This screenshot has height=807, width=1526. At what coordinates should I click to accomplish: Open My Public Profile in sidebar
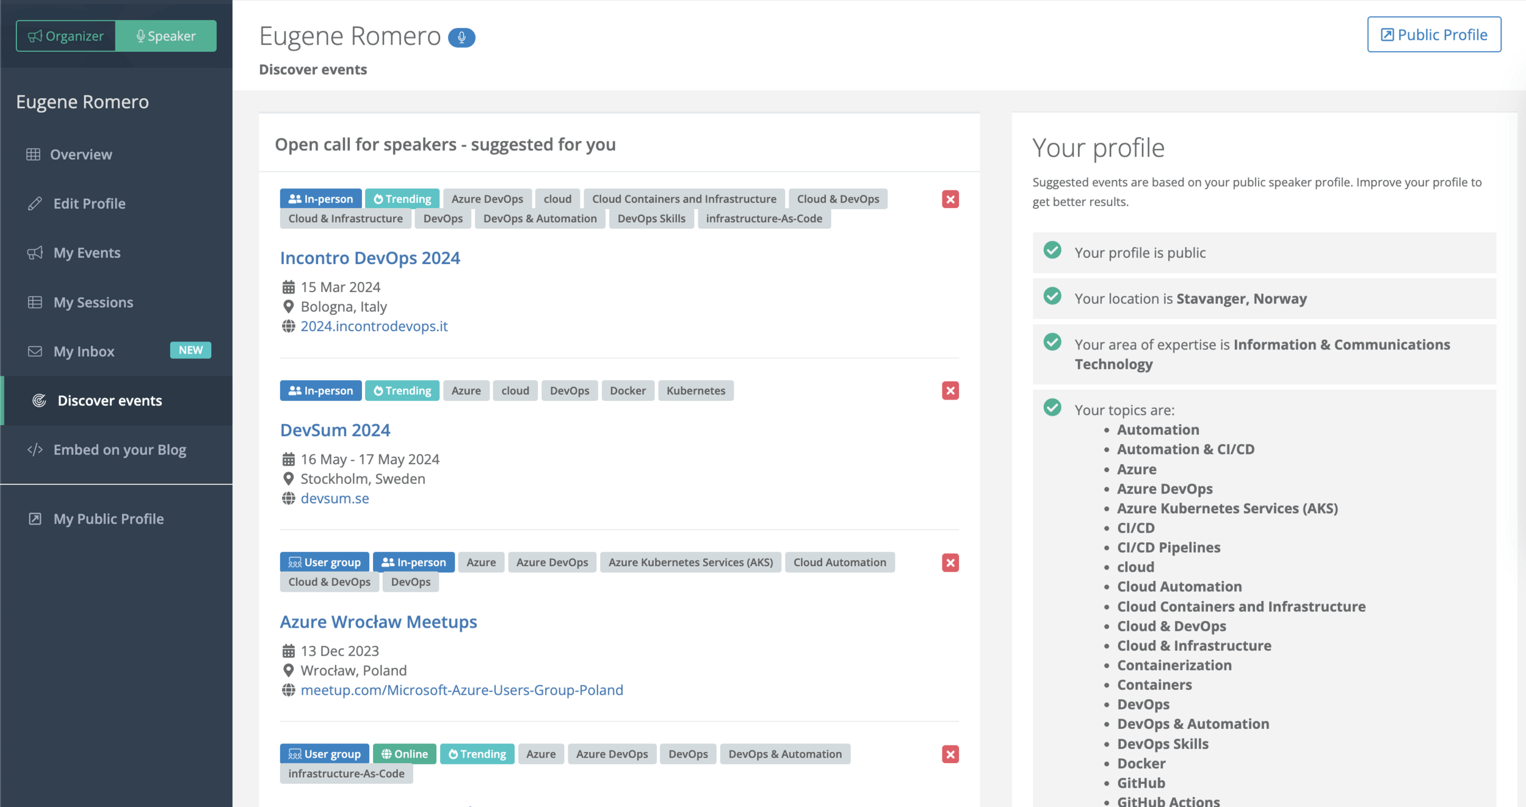pyautogui.click(x=108, y=519)
